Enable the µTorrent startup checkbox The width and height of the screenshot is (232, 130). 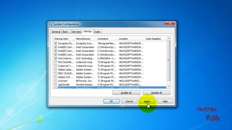pyautogui.click(x=55, y=81)
